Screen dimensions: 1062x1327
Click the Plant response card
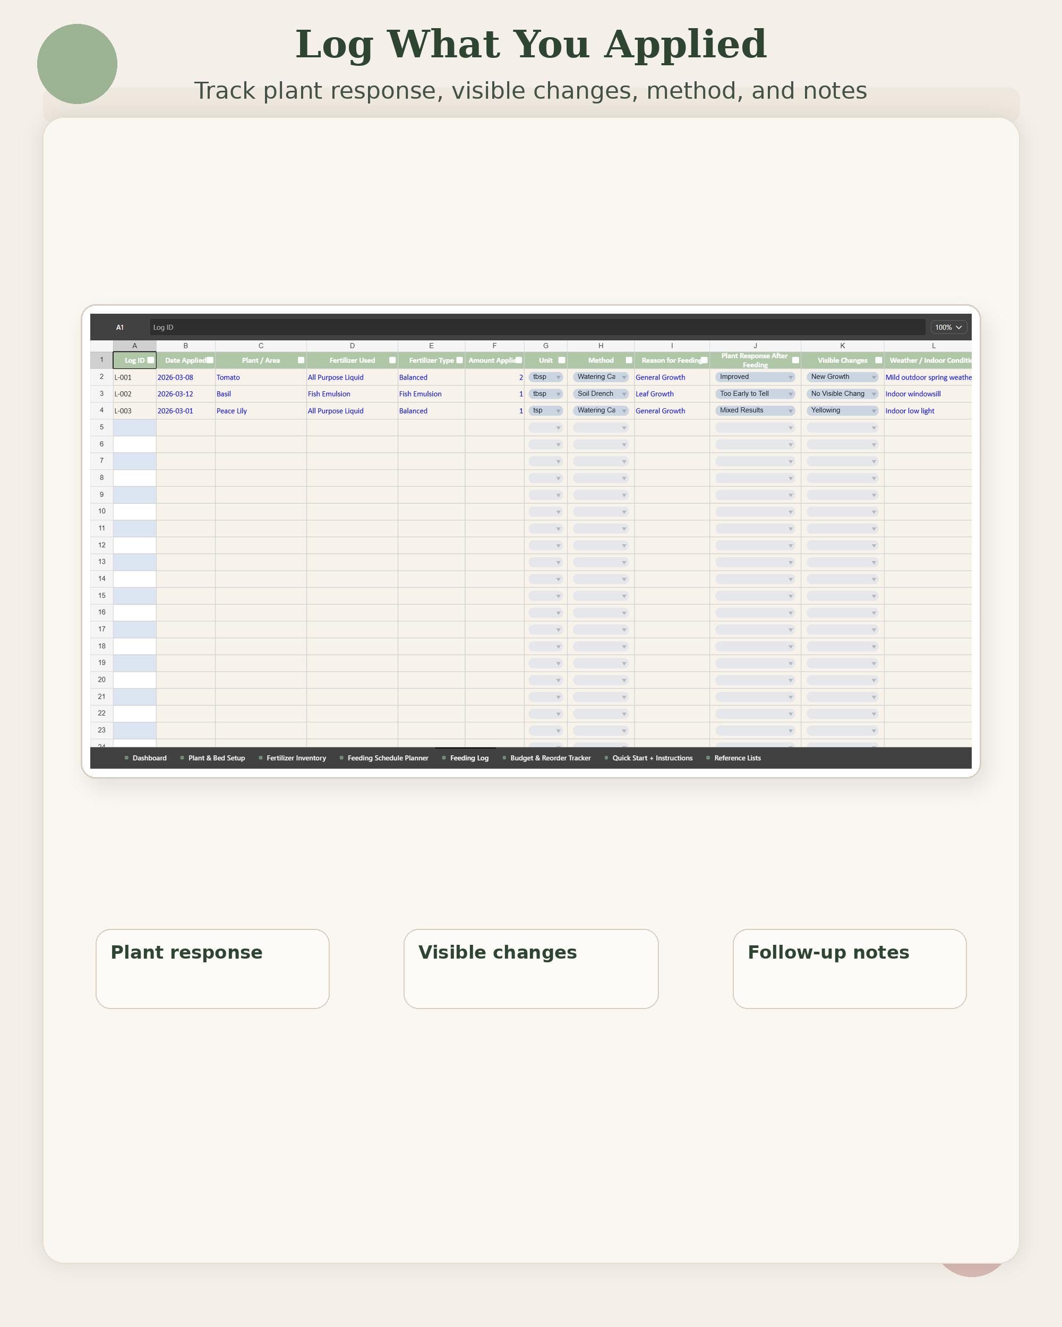click(x=212, y=969)
